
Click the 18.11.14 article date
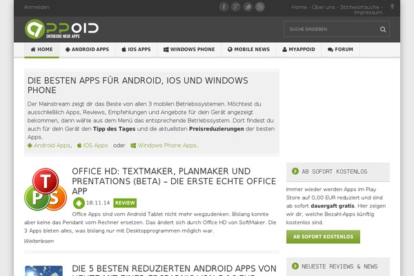click(98, 203)
